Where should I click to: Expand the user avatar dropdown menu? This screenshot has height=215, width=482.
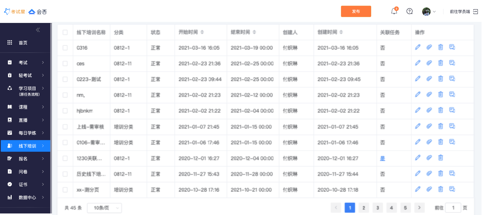click(x=429, y=12)
